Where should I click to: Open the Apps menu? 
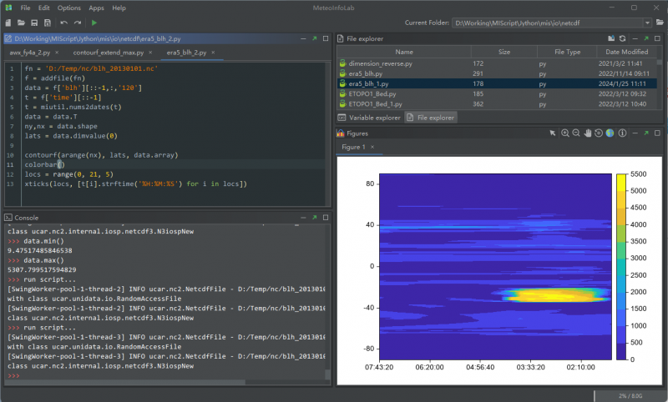[96, 8]
